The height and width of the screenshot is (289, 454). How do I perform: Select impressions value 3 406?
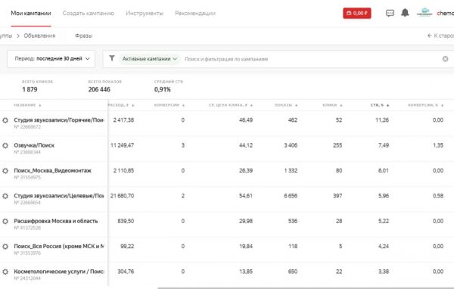[x=291, y=145]
